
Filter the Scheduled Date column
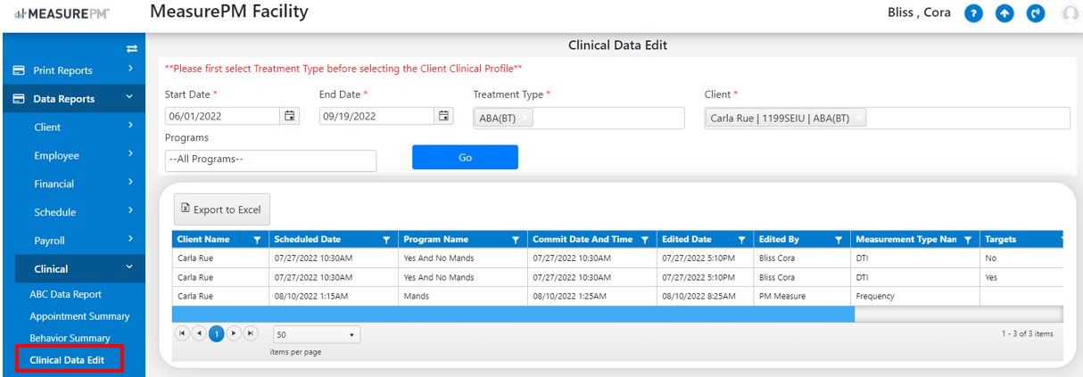(386, 240)
